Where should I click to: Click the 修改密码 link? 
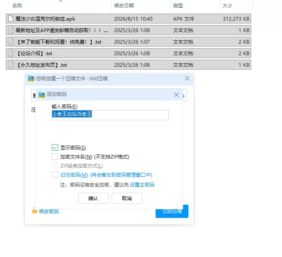pos(49,211)
